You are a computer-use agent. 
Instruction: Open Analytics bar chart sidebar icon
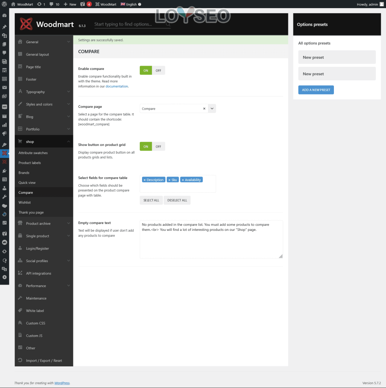pyautogui.click(x=4, y=125)
